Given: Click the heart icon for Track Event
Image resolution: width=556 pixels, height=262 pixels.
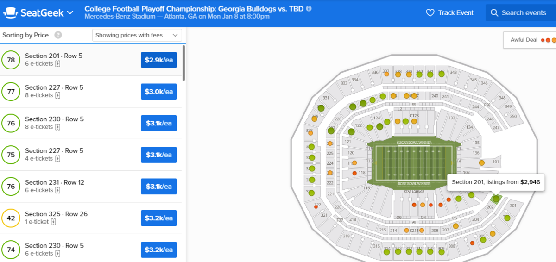Looking at the screenshot, I should click(x=430, y=13).
